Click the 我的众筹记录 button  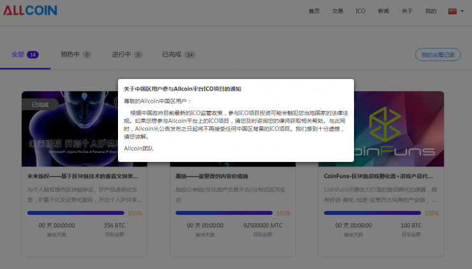click(x=438, y=55)
